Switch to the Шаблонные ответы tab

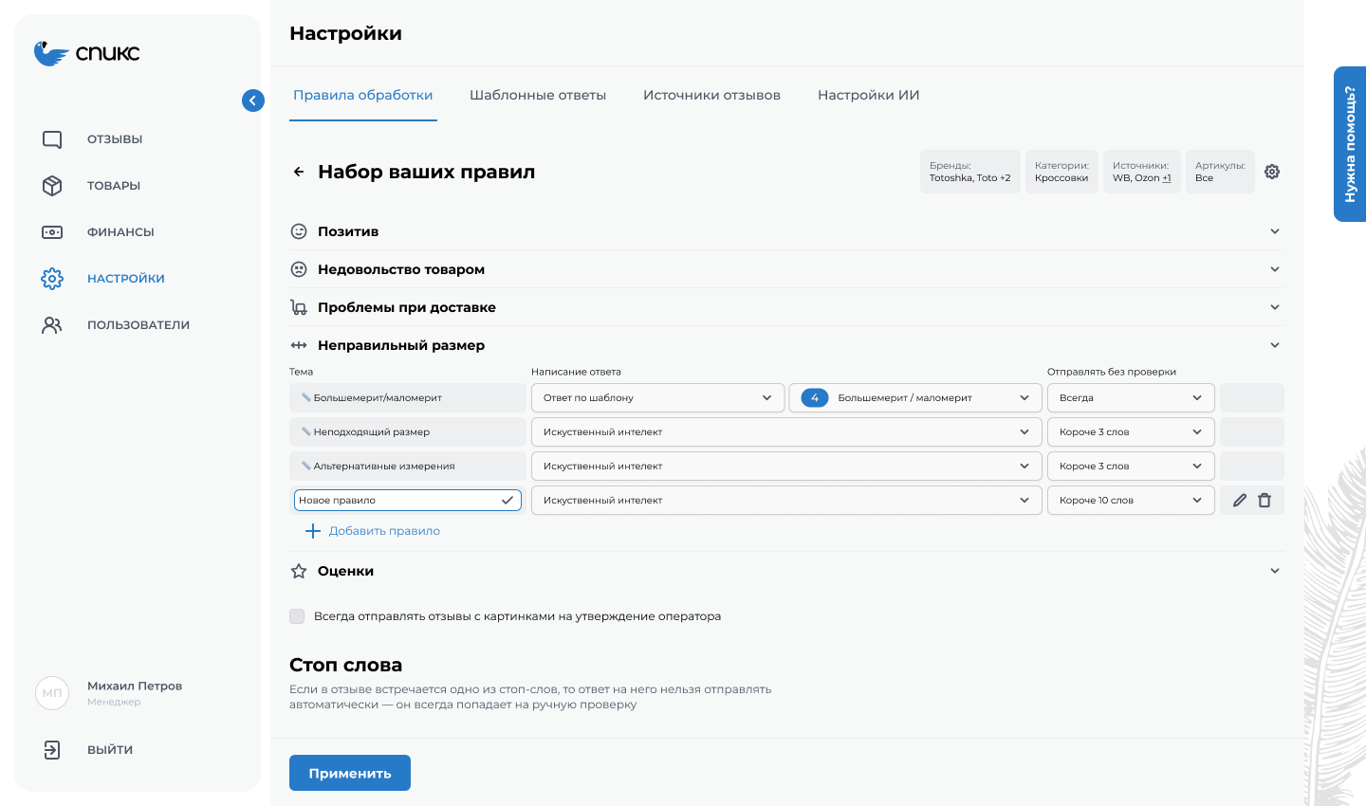(538, 95)
